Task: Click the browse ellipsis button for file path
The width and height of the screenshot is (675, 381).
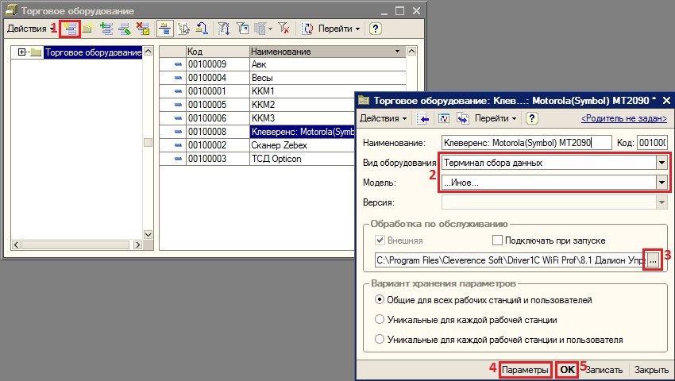Action: 654,260
